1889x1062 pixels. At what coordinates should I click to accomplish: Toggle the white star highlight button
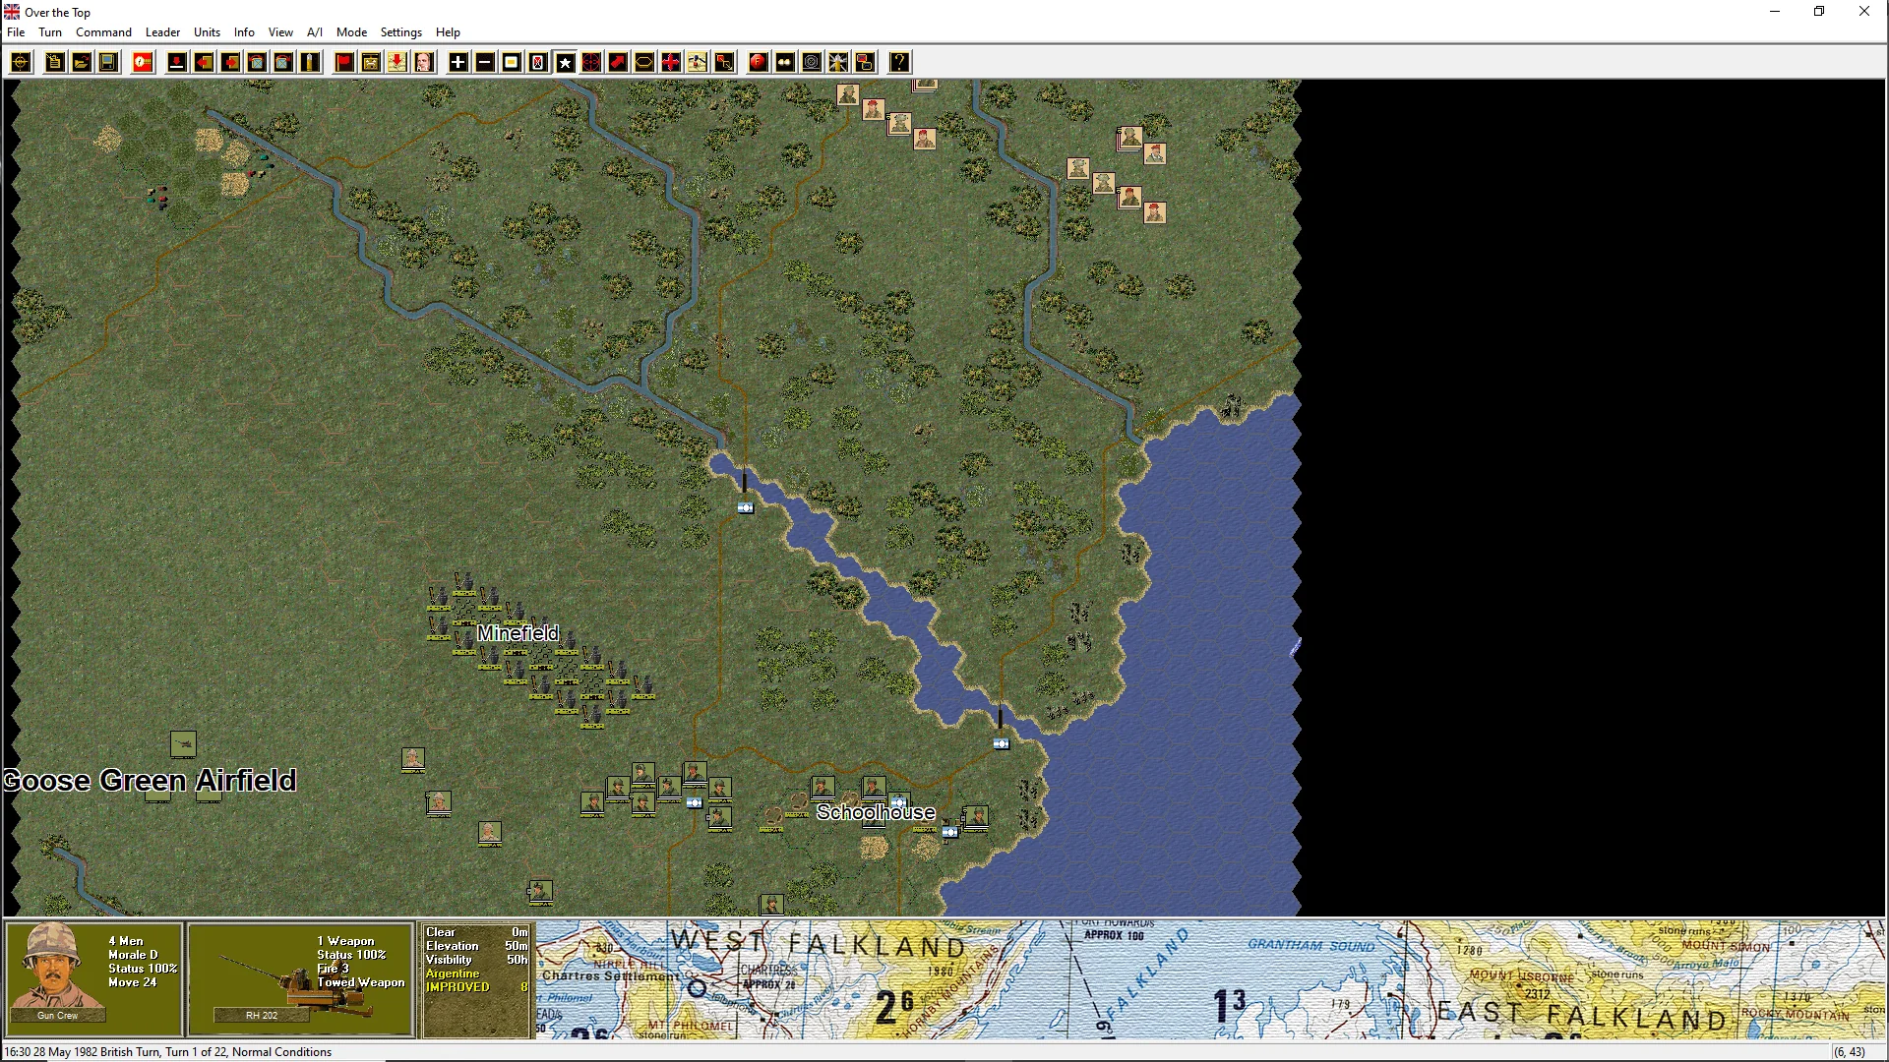point(565,63)
